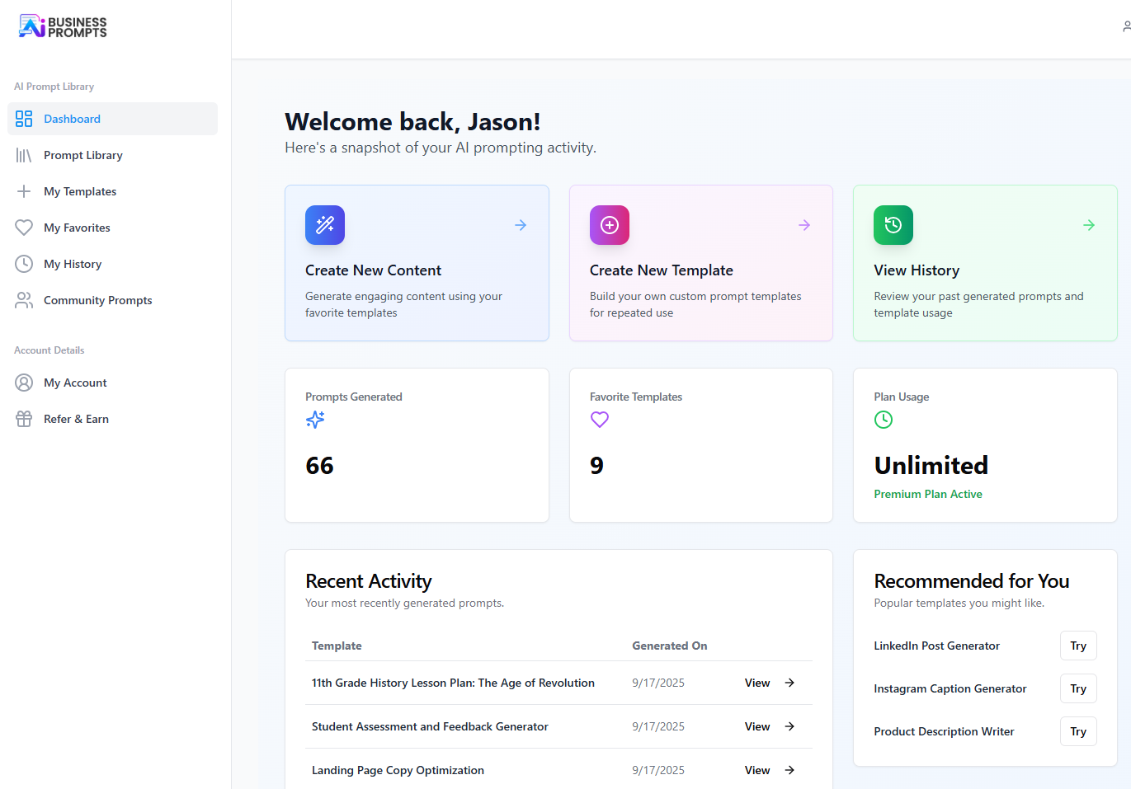
Task: Click the arrow on the View History card
Action: click(1088, 224)
